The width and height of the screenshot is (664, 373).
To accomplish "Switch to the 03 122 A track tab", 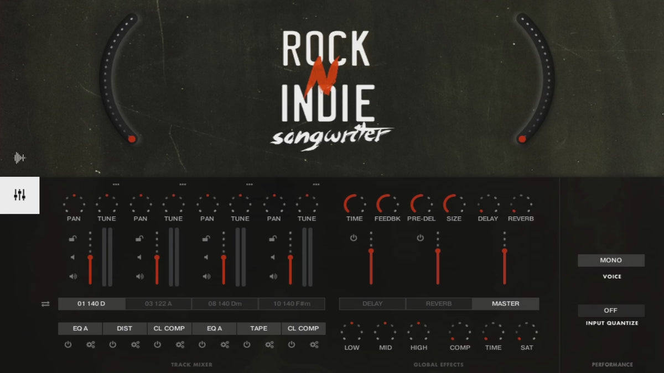I will click(x=158, y=304).
